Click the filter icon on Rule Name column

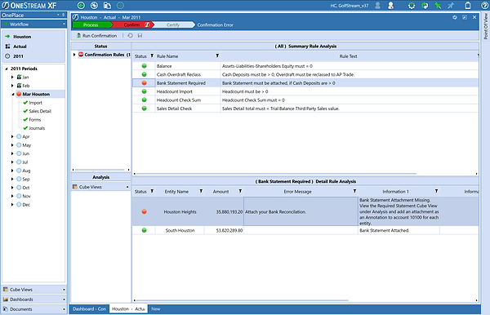pyautogui.click(x=217, y=55)
